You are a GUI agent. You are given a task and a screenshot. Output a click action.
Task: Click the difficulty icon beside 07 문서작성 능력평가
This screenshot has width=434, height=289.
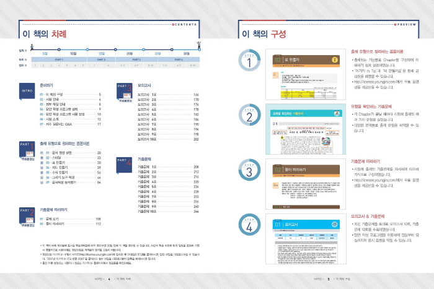pos(42,183)
